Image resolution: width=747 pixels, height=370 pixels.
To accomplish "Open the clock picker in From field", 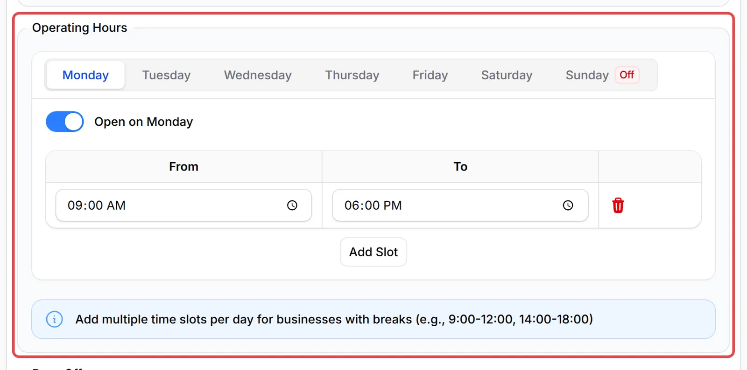I will point(292,205).
